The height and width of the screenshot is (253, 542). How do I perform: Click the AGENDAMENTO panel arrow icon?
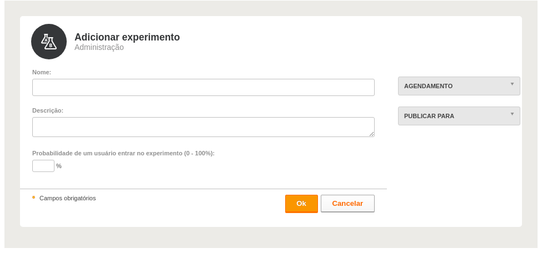(x=513, y=84)
